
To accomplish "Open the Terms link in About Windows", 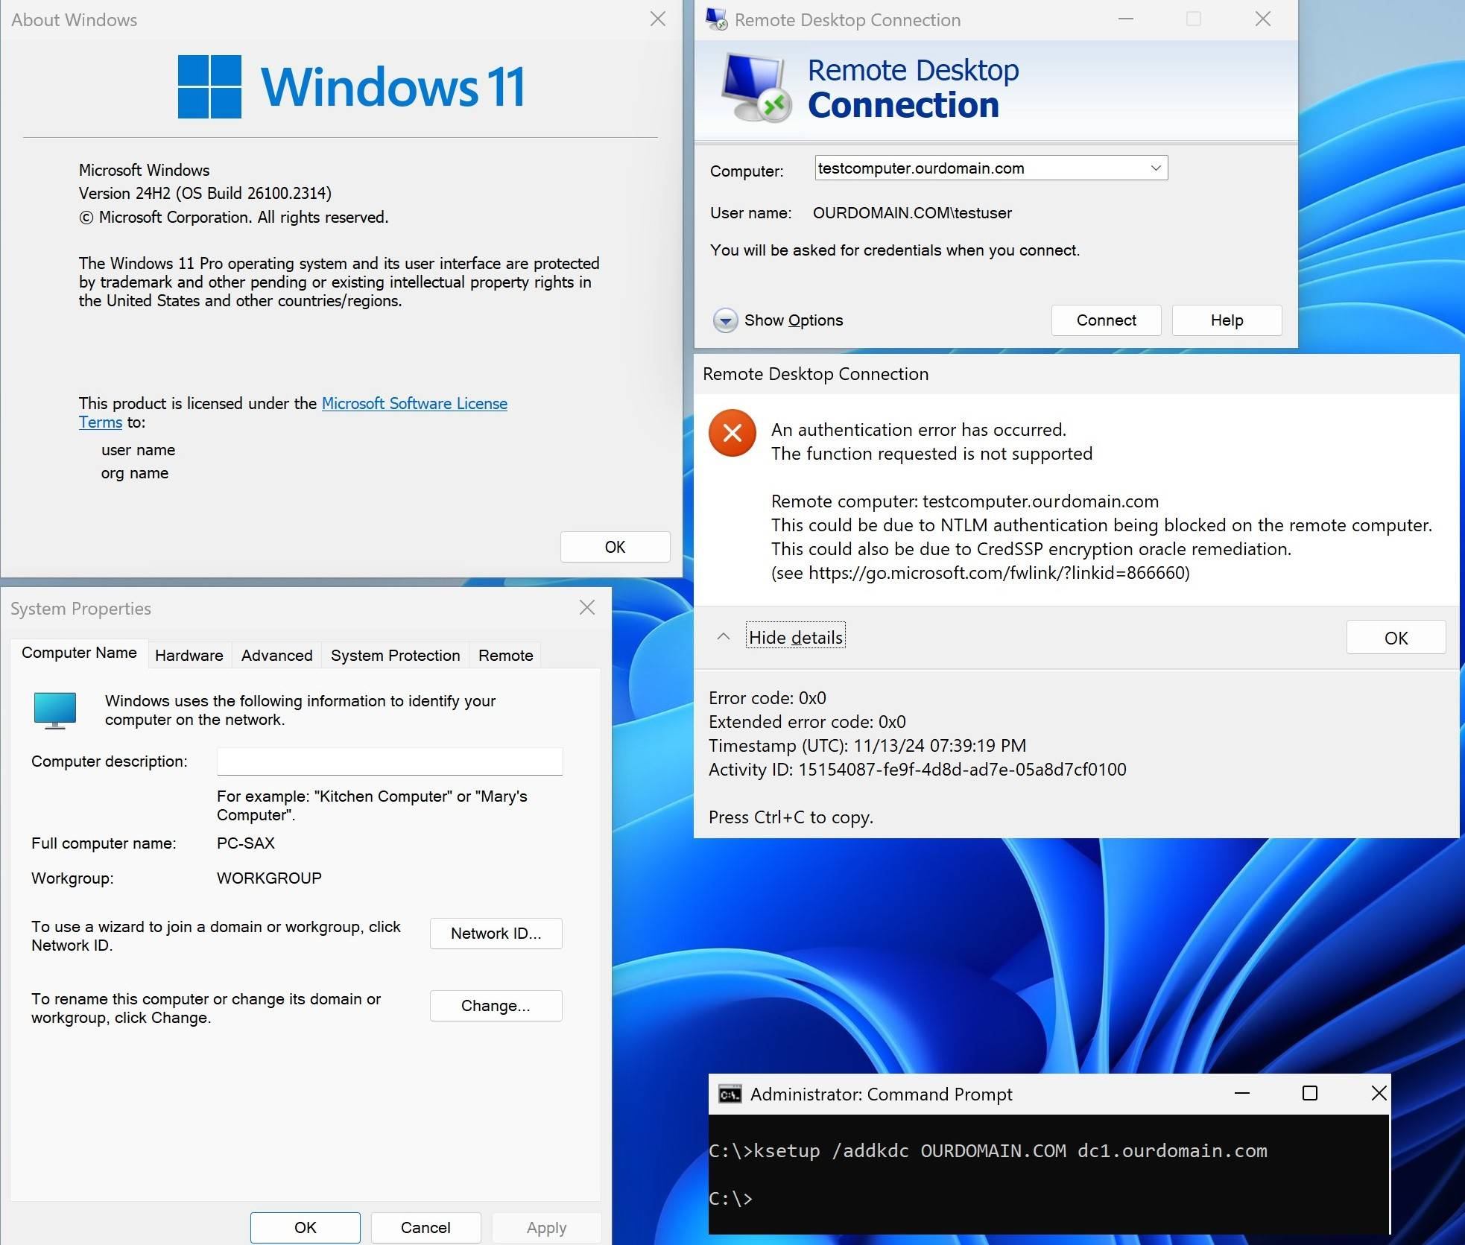I will pos(101,422).
